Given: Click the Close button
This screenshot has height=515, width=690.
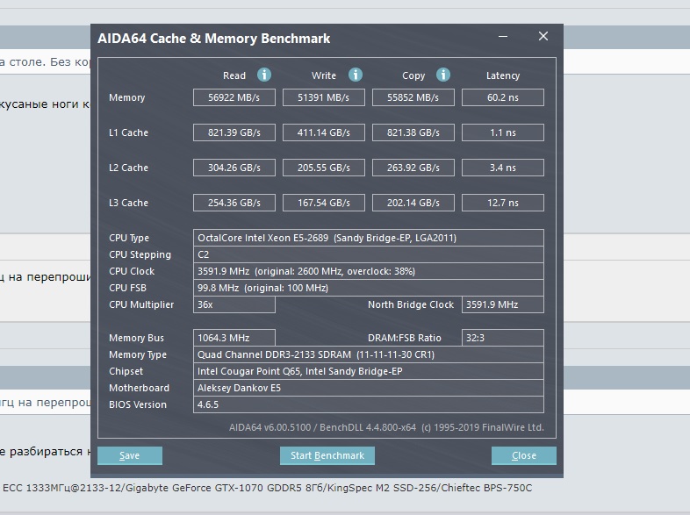Looking at the screenshot, I should pos(524,455).
